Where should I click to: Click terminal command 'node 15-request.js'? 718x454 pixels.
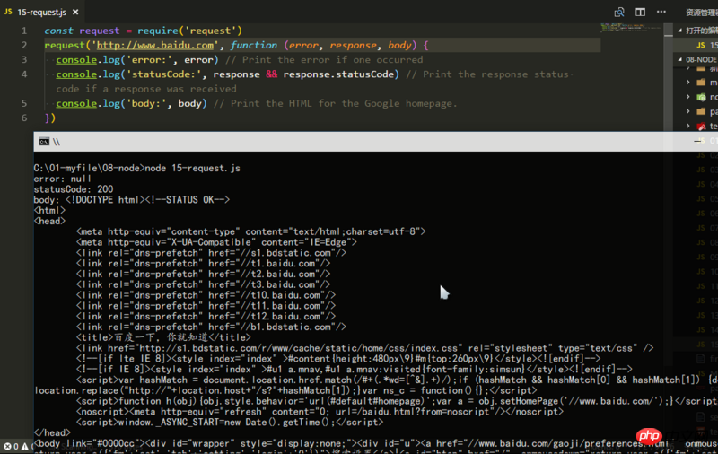click(x=192, y=168)
